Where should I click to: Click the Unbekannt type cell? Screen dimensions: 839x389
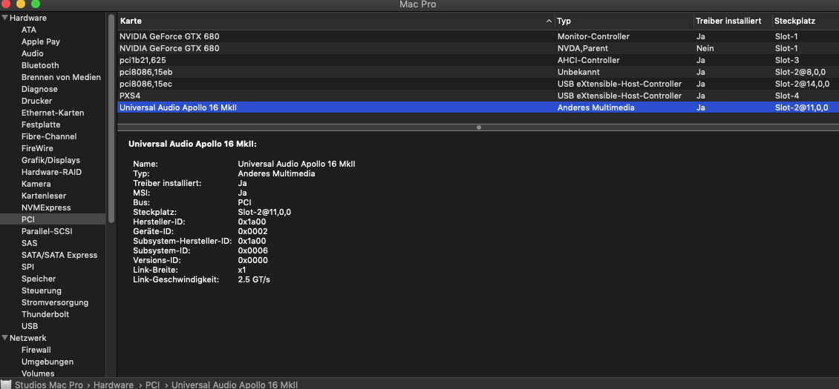578,72
